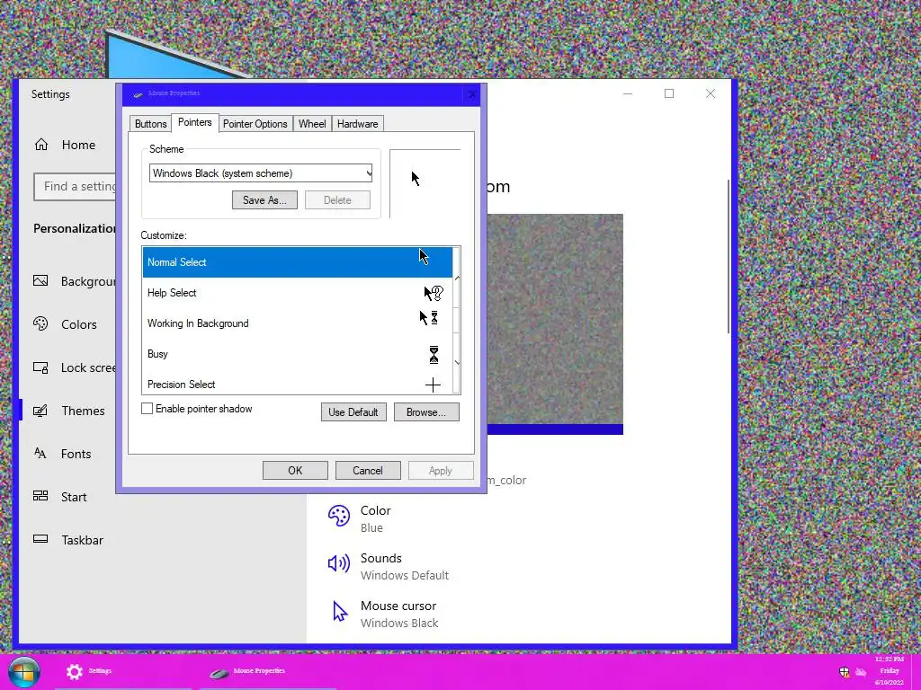921x690 pixels.
Task: Click the Find a setting search box
Action: coord(75,187)
